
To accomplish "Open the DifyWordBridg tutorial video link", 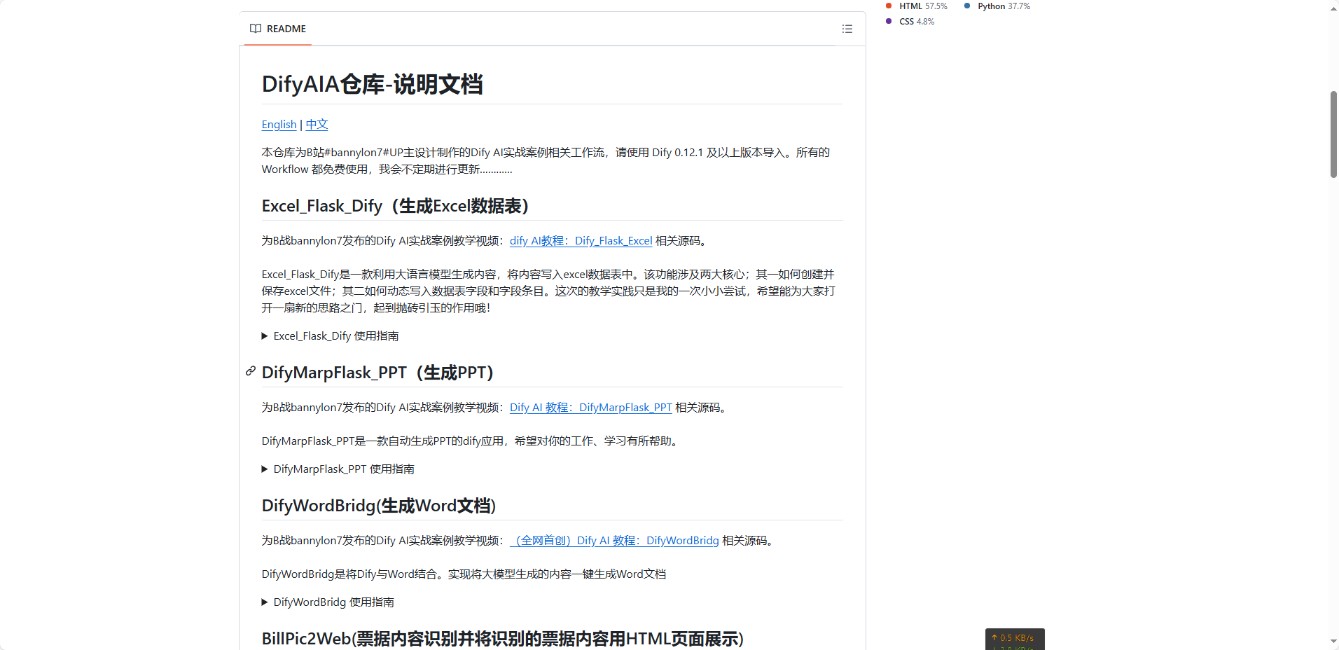I will (614, 541).
